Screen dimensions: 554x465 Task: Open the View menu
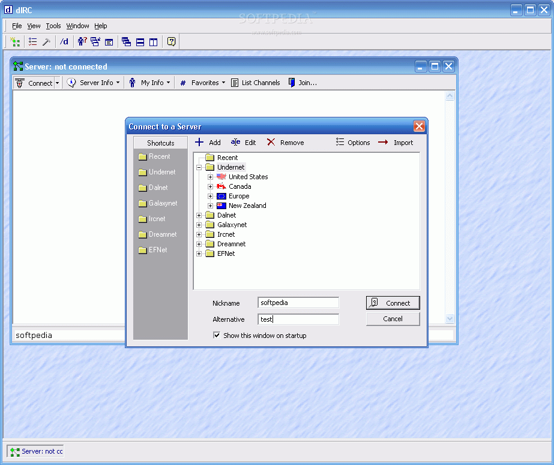(x=34, y=26)
